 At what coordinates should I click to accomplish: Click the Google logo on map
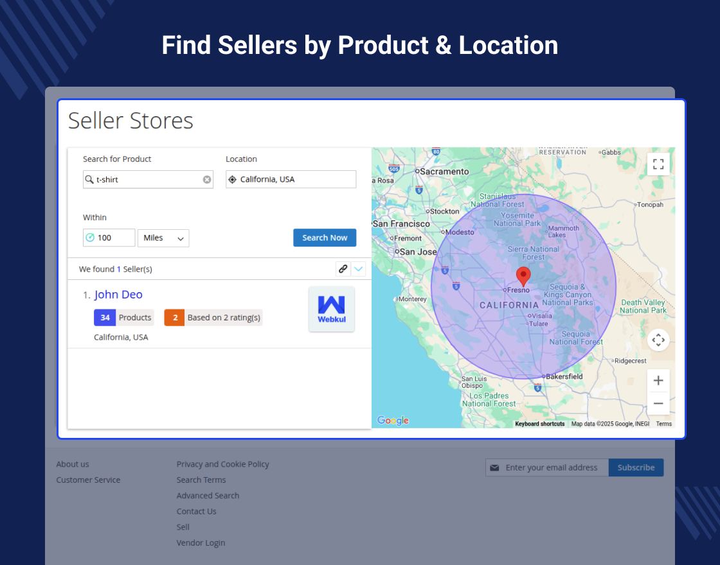pyautogui.click(x=393, y=420)
